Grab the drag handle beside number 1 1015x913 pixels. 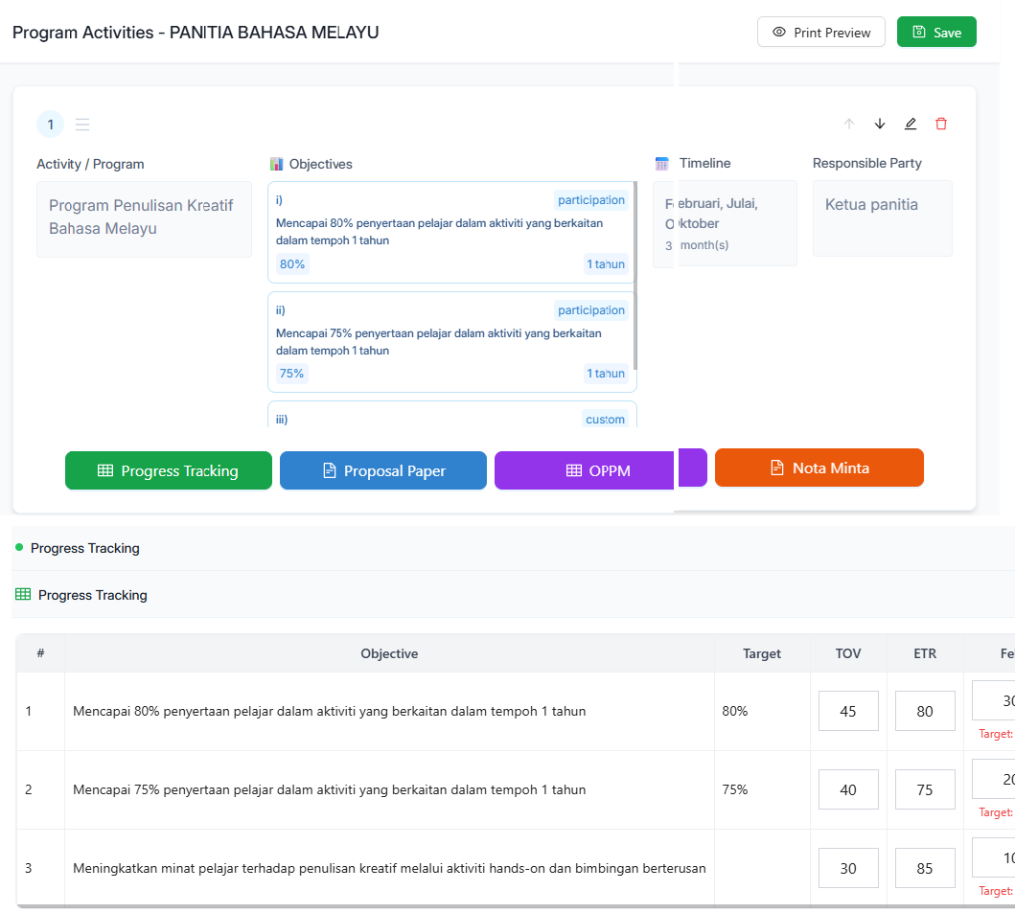(x=82, y=125)
